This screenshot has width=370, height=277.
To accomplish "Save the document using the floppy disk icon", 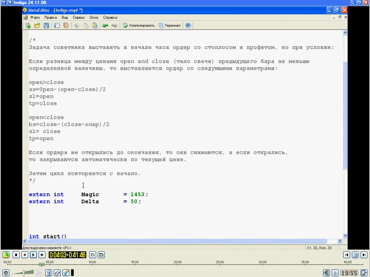I will click(46, 26).
